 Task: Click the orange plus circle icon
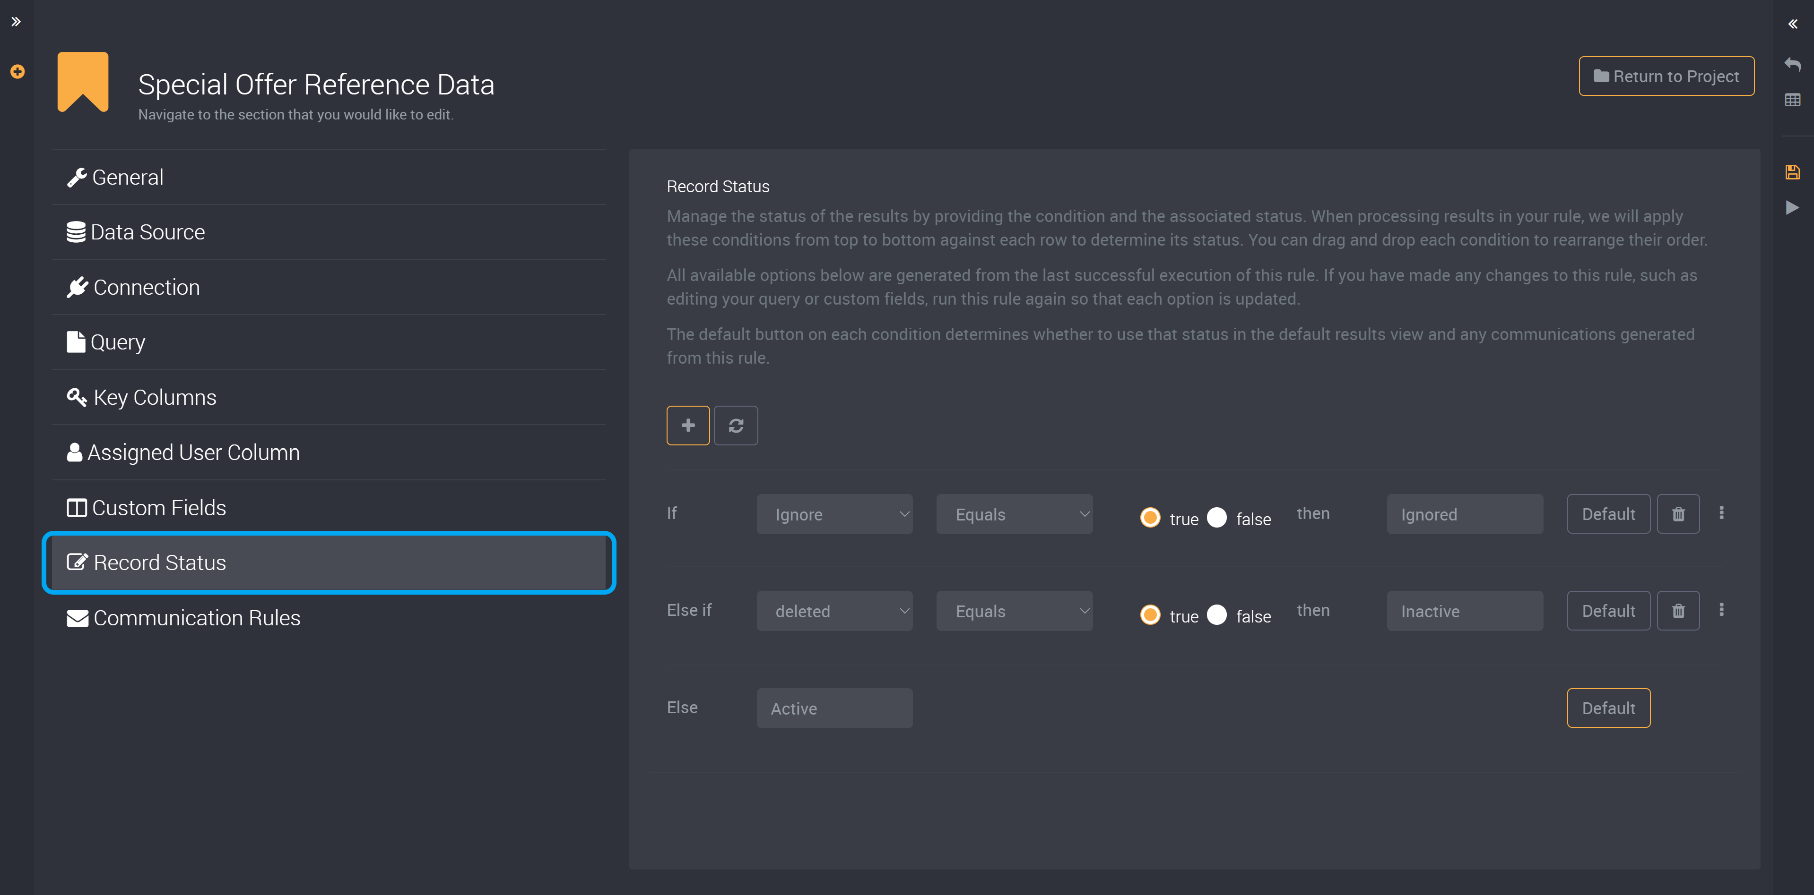pyautogui.click(x=17, y=71)
